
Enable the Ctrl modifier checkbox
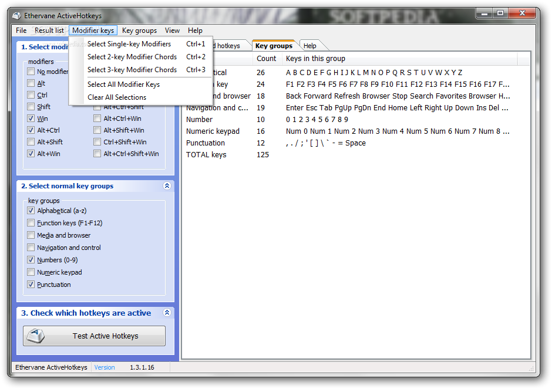[x=31, y=95]
